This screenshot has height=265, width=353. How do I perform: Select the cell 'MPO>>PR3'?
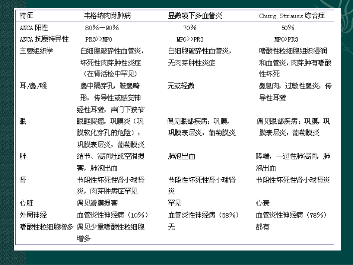(190, 39)
